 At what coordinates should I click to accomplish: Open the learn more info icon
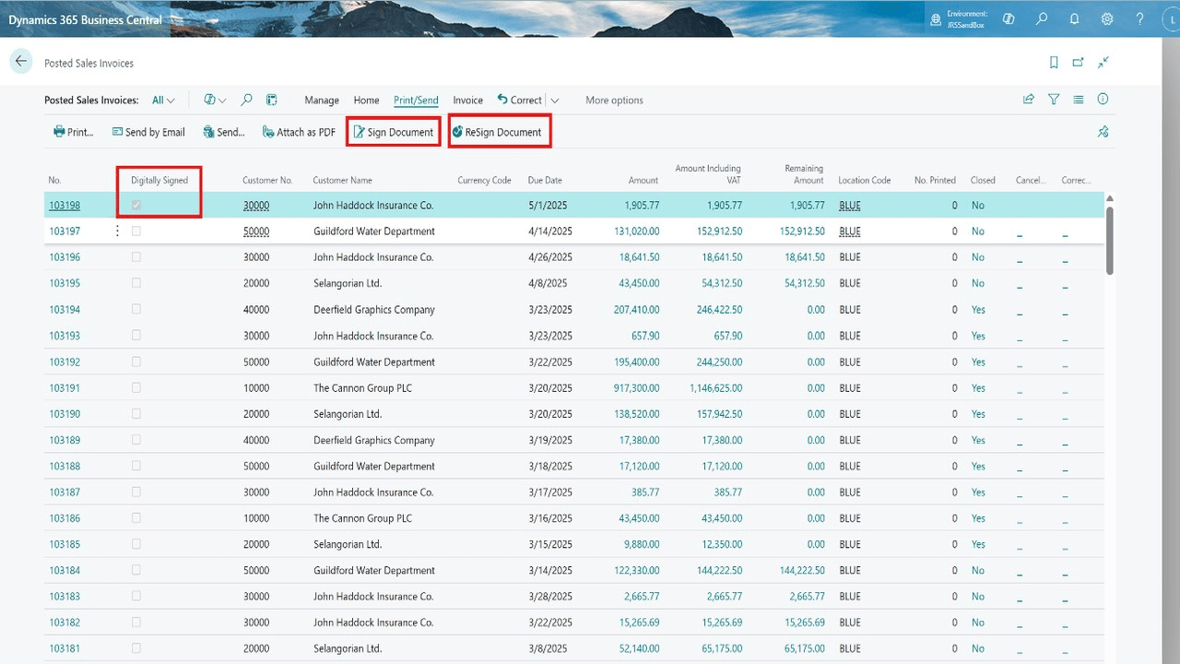click(x=1103, y=100)
